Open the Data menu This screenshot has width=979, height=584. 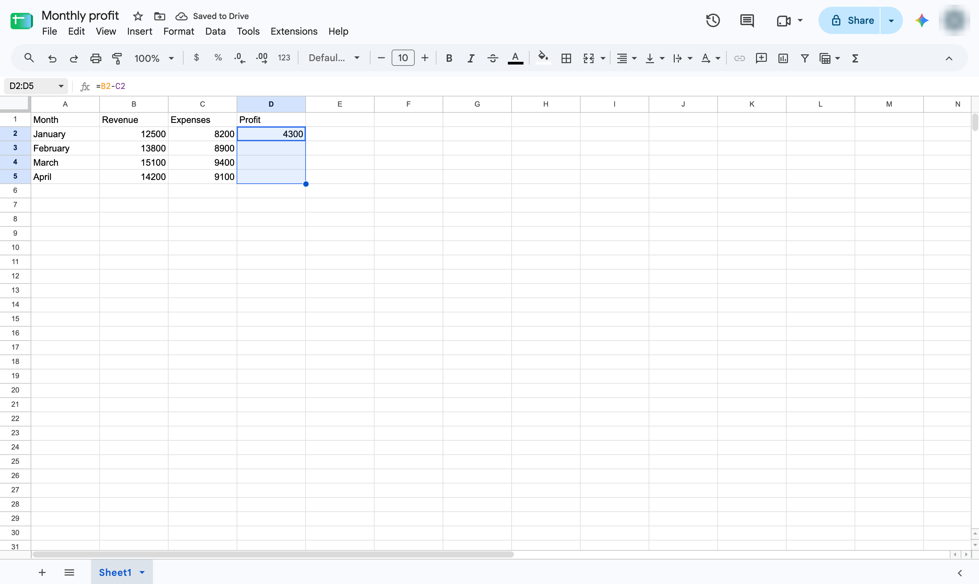coord(216,31)
